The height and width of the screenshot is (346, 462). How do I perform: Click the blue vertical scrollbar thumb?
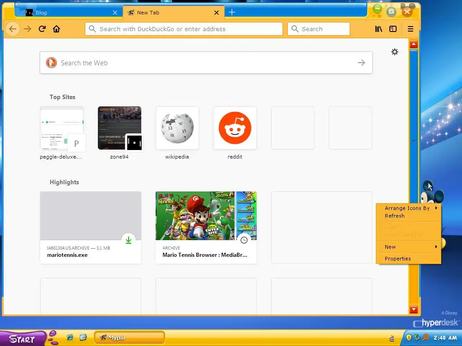click(x=414, y=141)
